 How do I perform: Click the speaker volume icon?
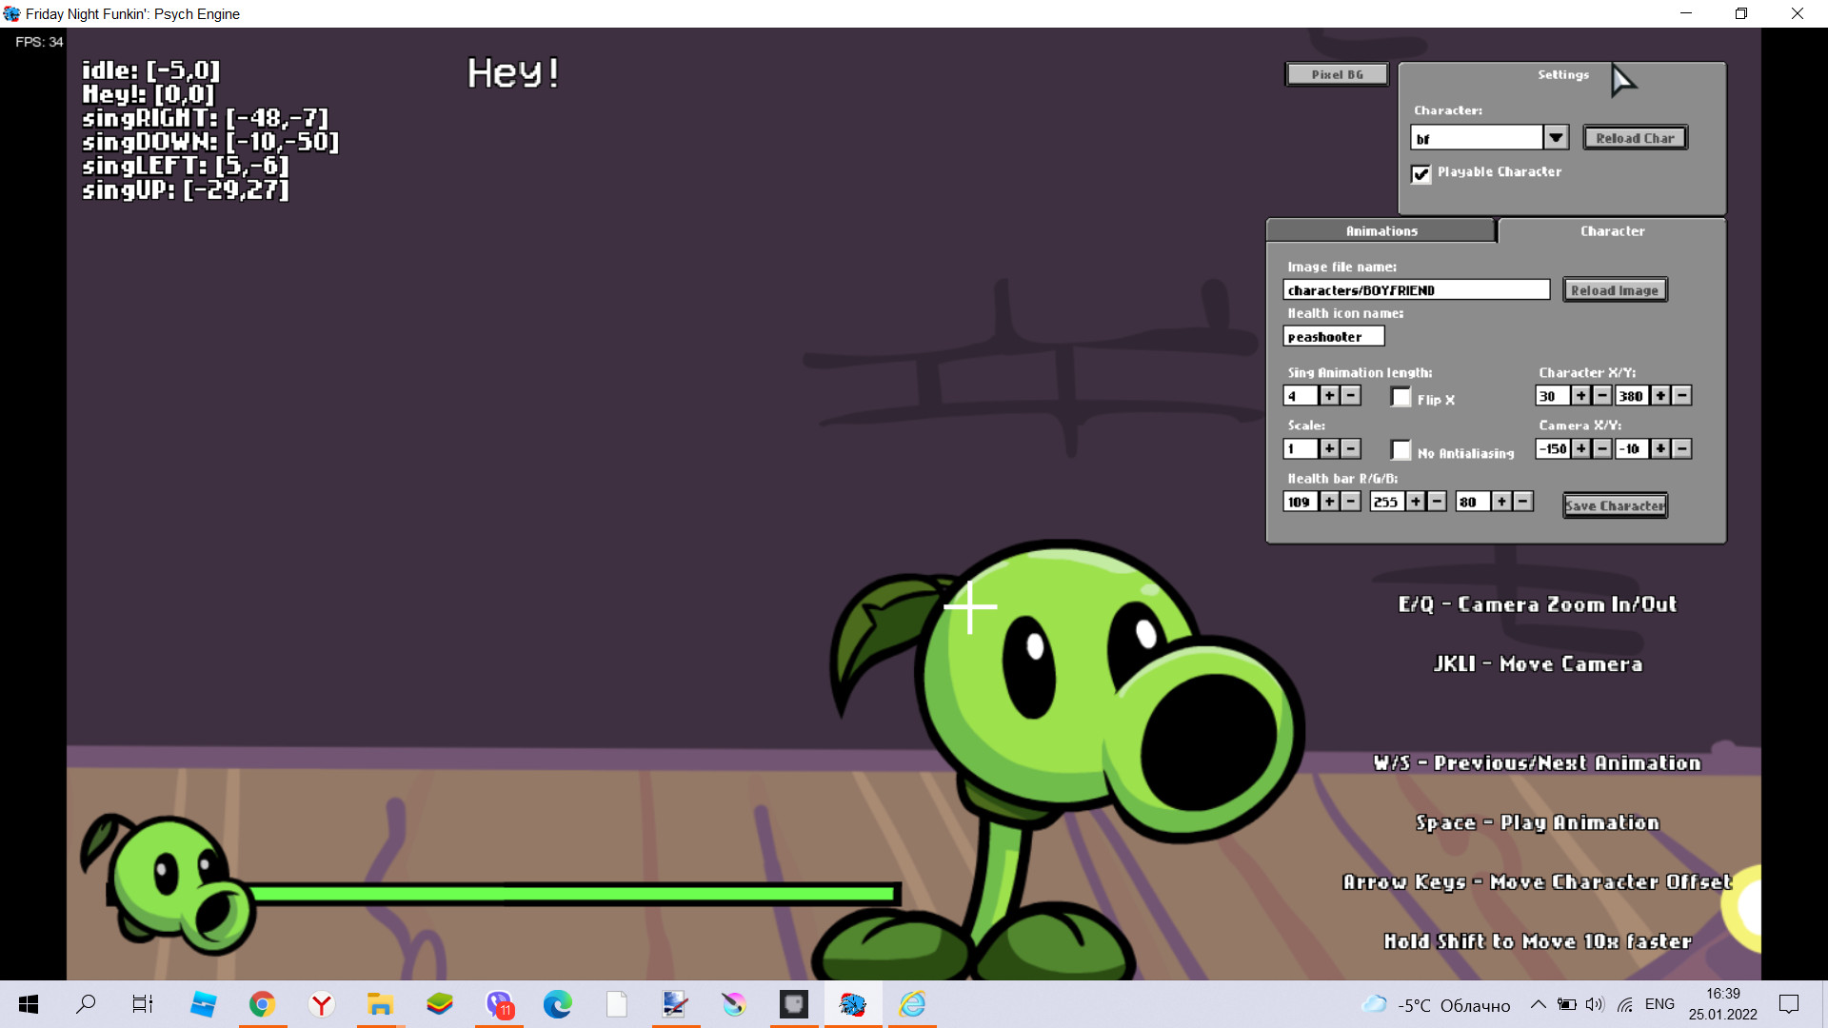pos(1595,1003)
